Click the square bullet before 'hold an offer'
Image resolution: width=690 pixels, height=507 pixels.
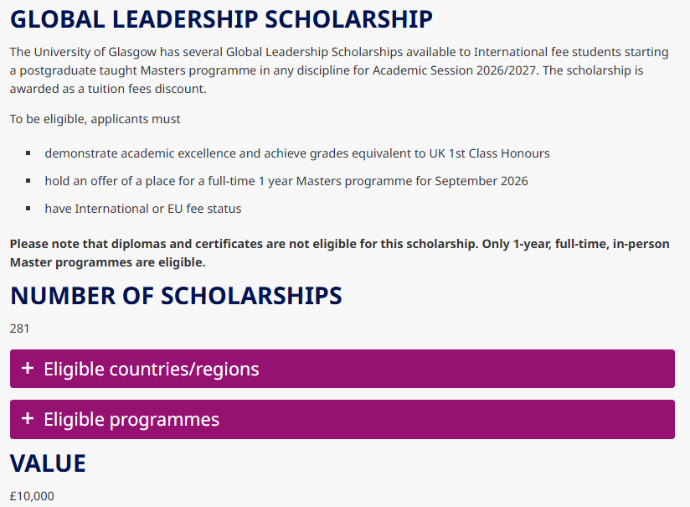28,181
